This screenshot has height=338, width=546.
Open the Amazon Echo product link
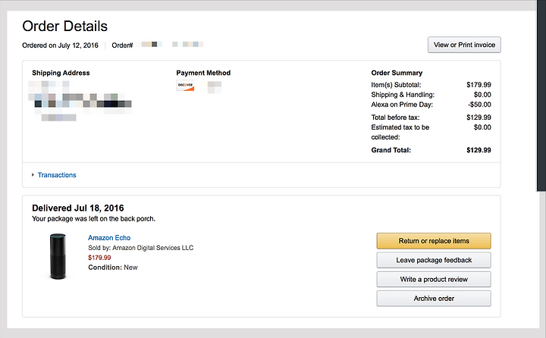(x=109, y=238)
